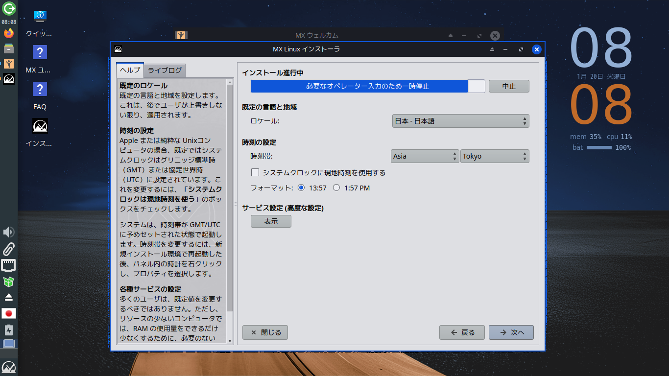Choose the 1:57 PM time format
The height and width of the screenshot is (376, 669).
[336, 188]
